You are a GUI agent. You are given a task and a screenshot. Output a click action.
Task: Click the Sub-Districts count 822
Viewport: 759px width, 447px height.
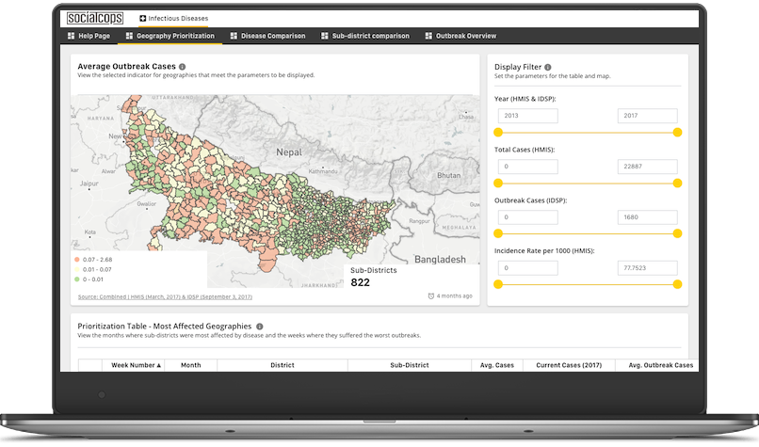[360, 283]
